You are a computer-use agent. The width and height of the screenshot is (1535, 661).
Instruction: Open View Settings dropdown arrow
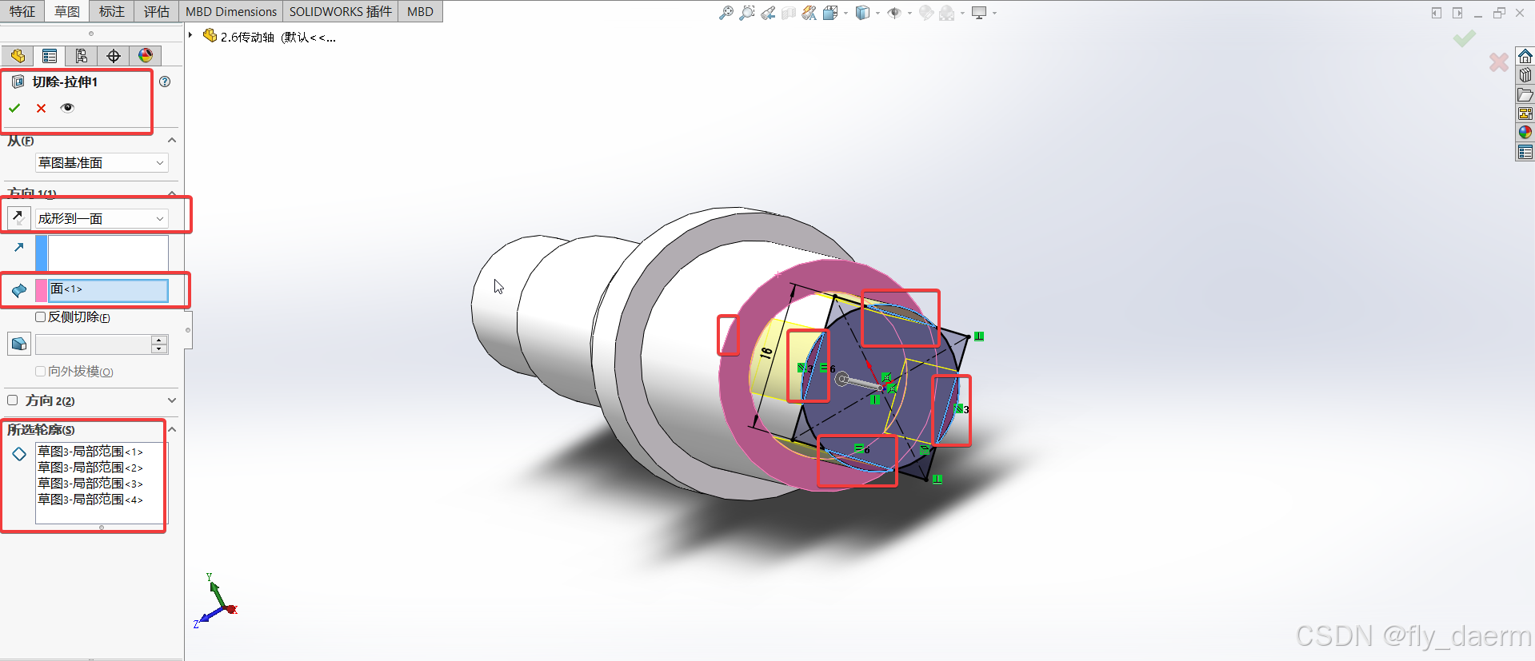994,13
